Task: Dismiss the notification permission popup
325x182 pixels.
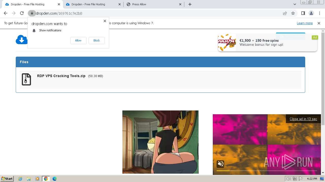Action: click(105, 21)
